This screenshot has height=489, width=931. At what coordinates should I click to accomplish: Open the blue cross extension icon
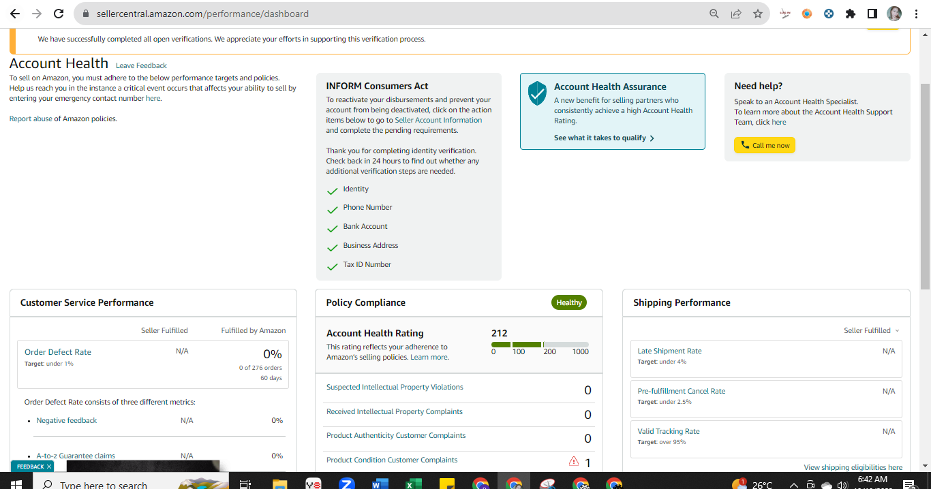(829, 14)
